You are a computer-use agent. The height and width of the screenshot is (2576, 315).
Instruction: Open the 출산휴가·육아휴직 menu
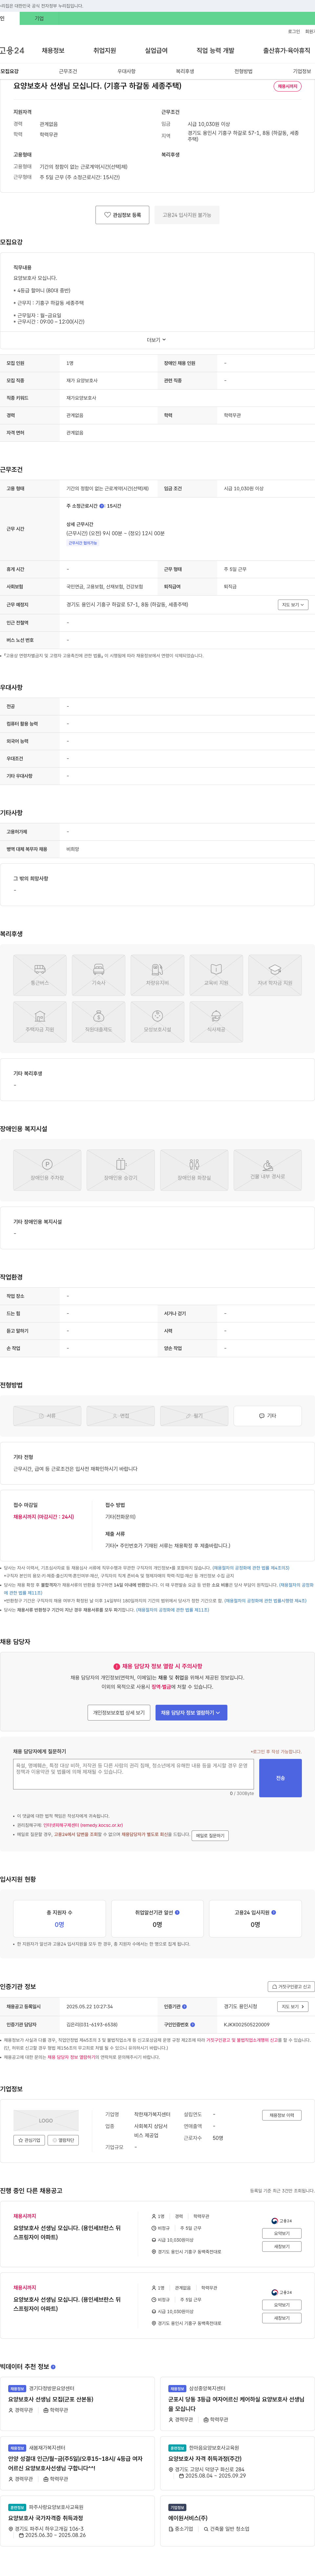click(287, 50)
